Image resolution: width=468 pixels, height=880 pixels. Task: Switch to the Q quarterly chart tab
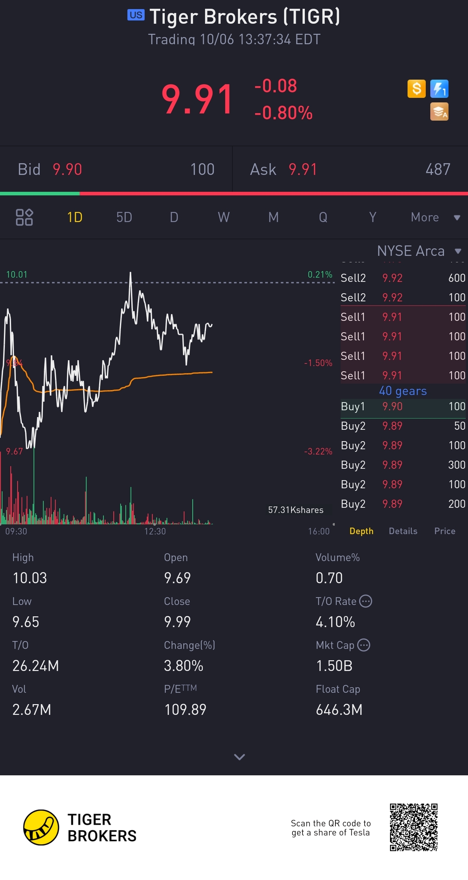click(323, 217)
